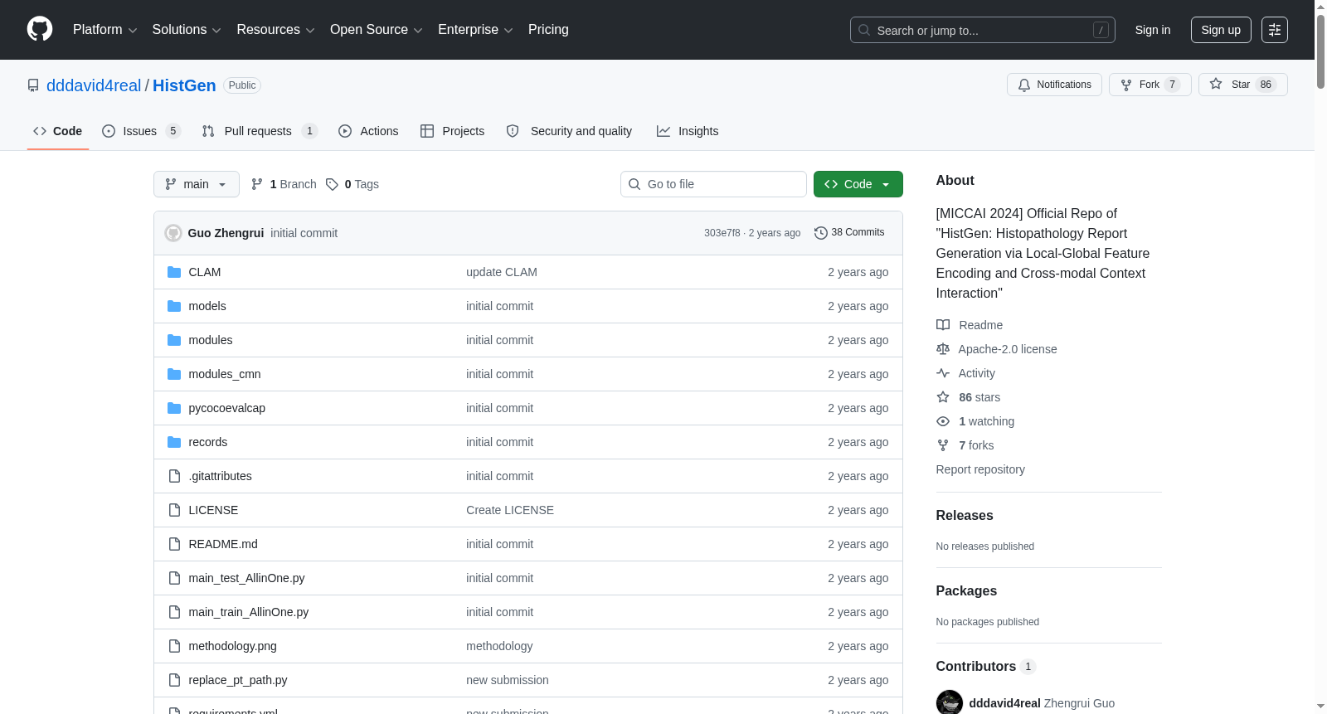Open the Releases section heading
1327x714 pixels.
coord(965,516)
